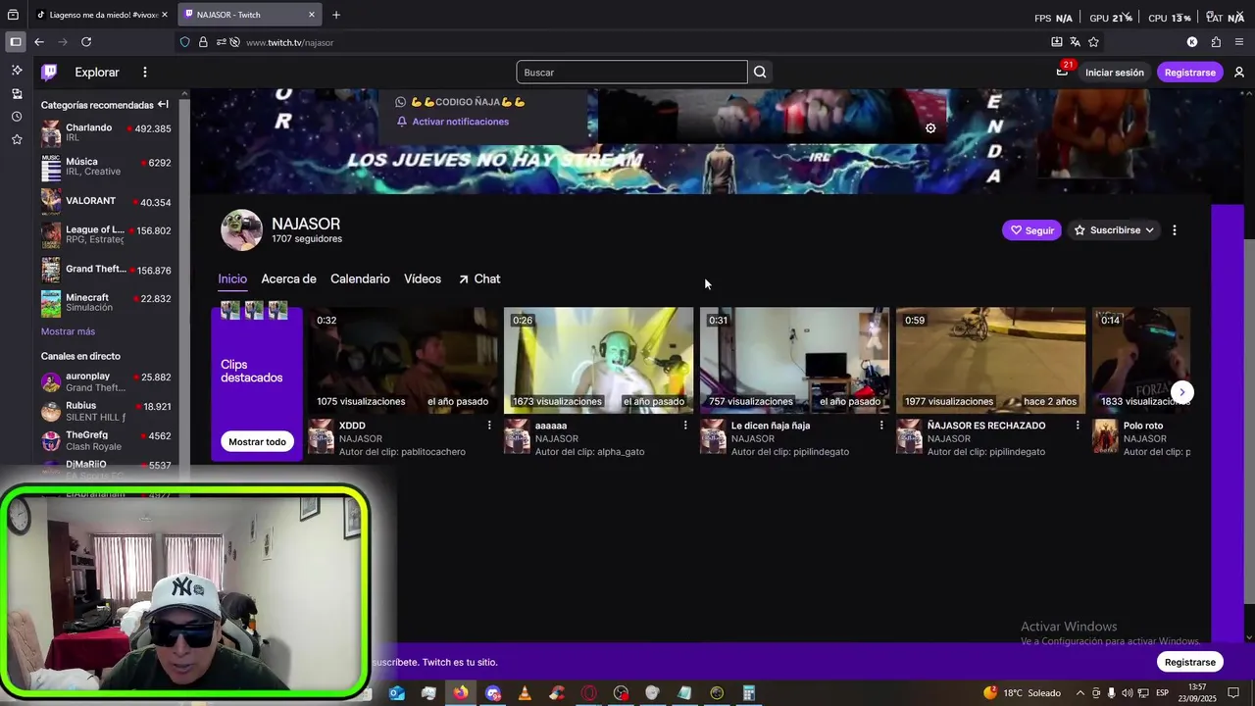Open Twitch navigation three-dot menu beside Explorar
Screen dimensions: 1255x706
pyautogui.click(x=144, y=72)
